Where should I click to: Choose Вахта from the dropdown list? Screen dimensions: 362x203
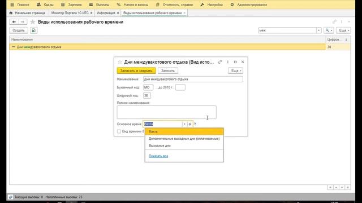pyautogui.click(x=184, y=131)
